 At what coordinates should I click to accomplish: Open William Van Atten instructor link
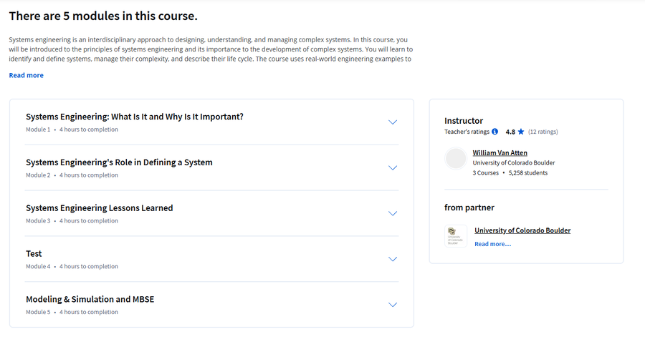point(500,153)
